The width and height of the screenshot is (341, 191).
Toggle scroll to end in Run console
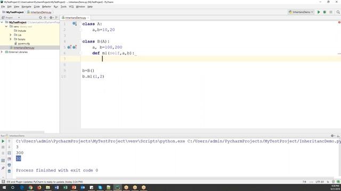(9, 159)
